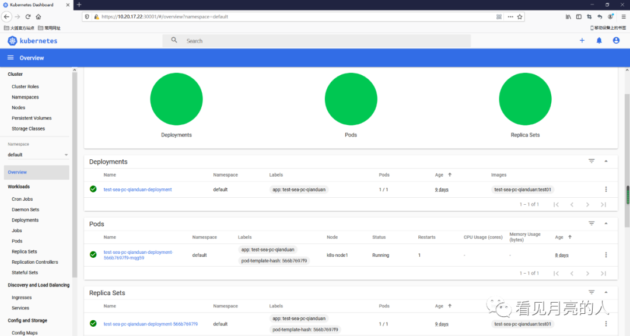Open test-sea-pc-qianduan-deployment link in Deployments
Image resolution: width=630 pixels, height=336 pixels.
[138, 190]
